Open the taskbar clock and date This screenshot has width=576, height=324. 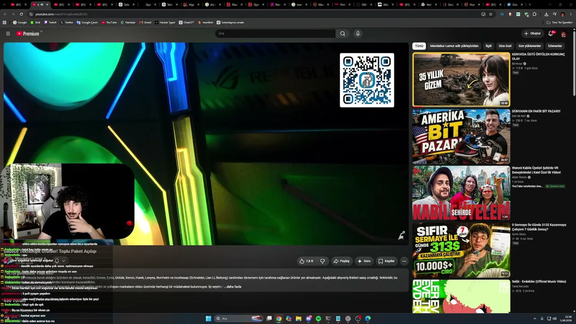(566, 319)
